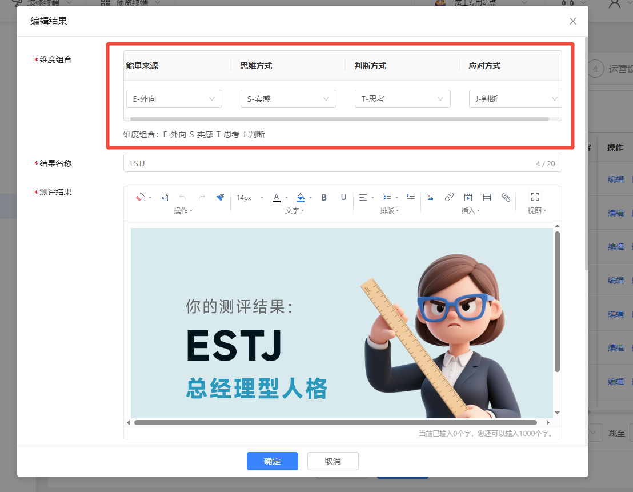Insert an image using the picture icon

click(x=431, y=197)
